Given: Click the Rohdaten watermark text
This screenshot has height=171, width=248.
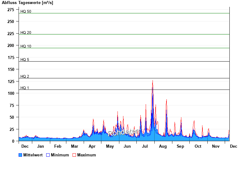Looking at the screenshot, I should click(x=124, y=133).
